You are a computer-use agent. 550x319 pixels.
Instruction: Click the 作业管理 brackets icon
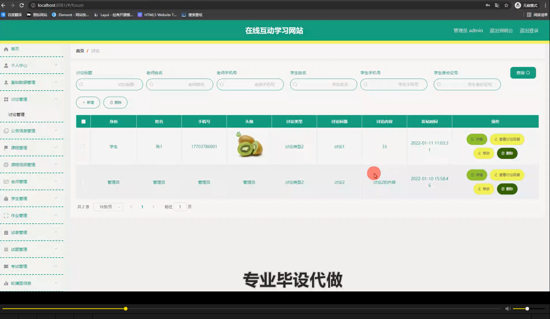6,215
